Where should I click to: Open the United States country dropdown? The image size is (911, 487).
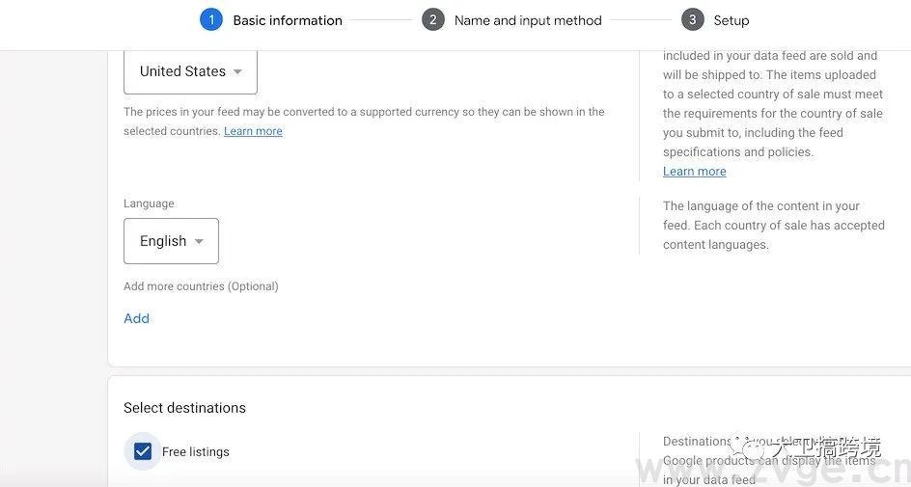[190, 71]
